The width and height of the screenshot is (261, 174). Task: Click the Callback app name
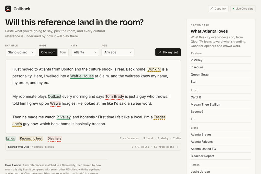pyautogui.click(x=22, y=9)
